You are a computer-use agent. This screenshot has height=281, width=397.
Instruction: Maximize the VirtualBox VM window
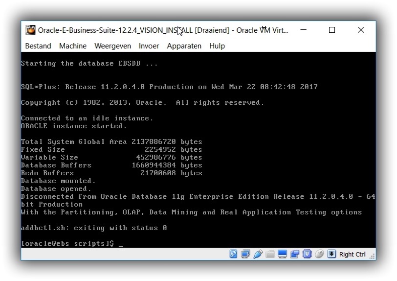pos(332,30)
